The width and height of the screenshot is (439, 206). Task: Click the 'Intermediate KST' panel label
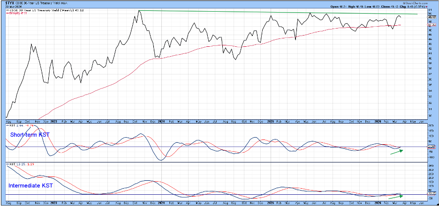[30, 185]
